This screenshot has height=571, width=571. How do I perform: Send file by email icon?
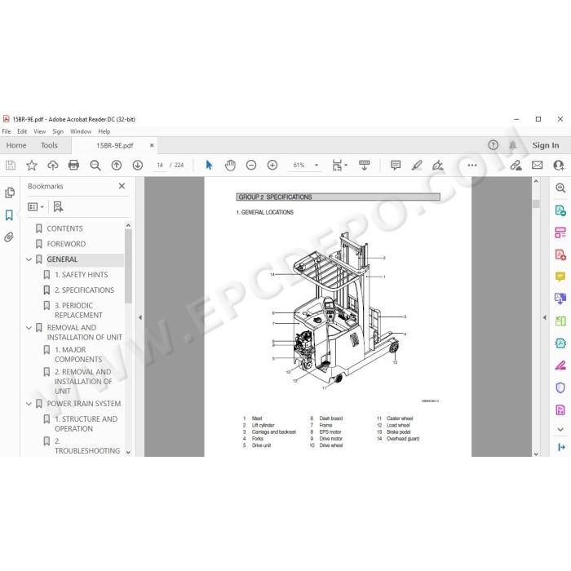[537, 166]
